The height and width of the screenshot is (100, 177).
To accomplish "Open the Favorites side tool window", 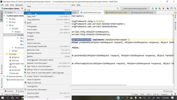I will (x=2, y=69).
